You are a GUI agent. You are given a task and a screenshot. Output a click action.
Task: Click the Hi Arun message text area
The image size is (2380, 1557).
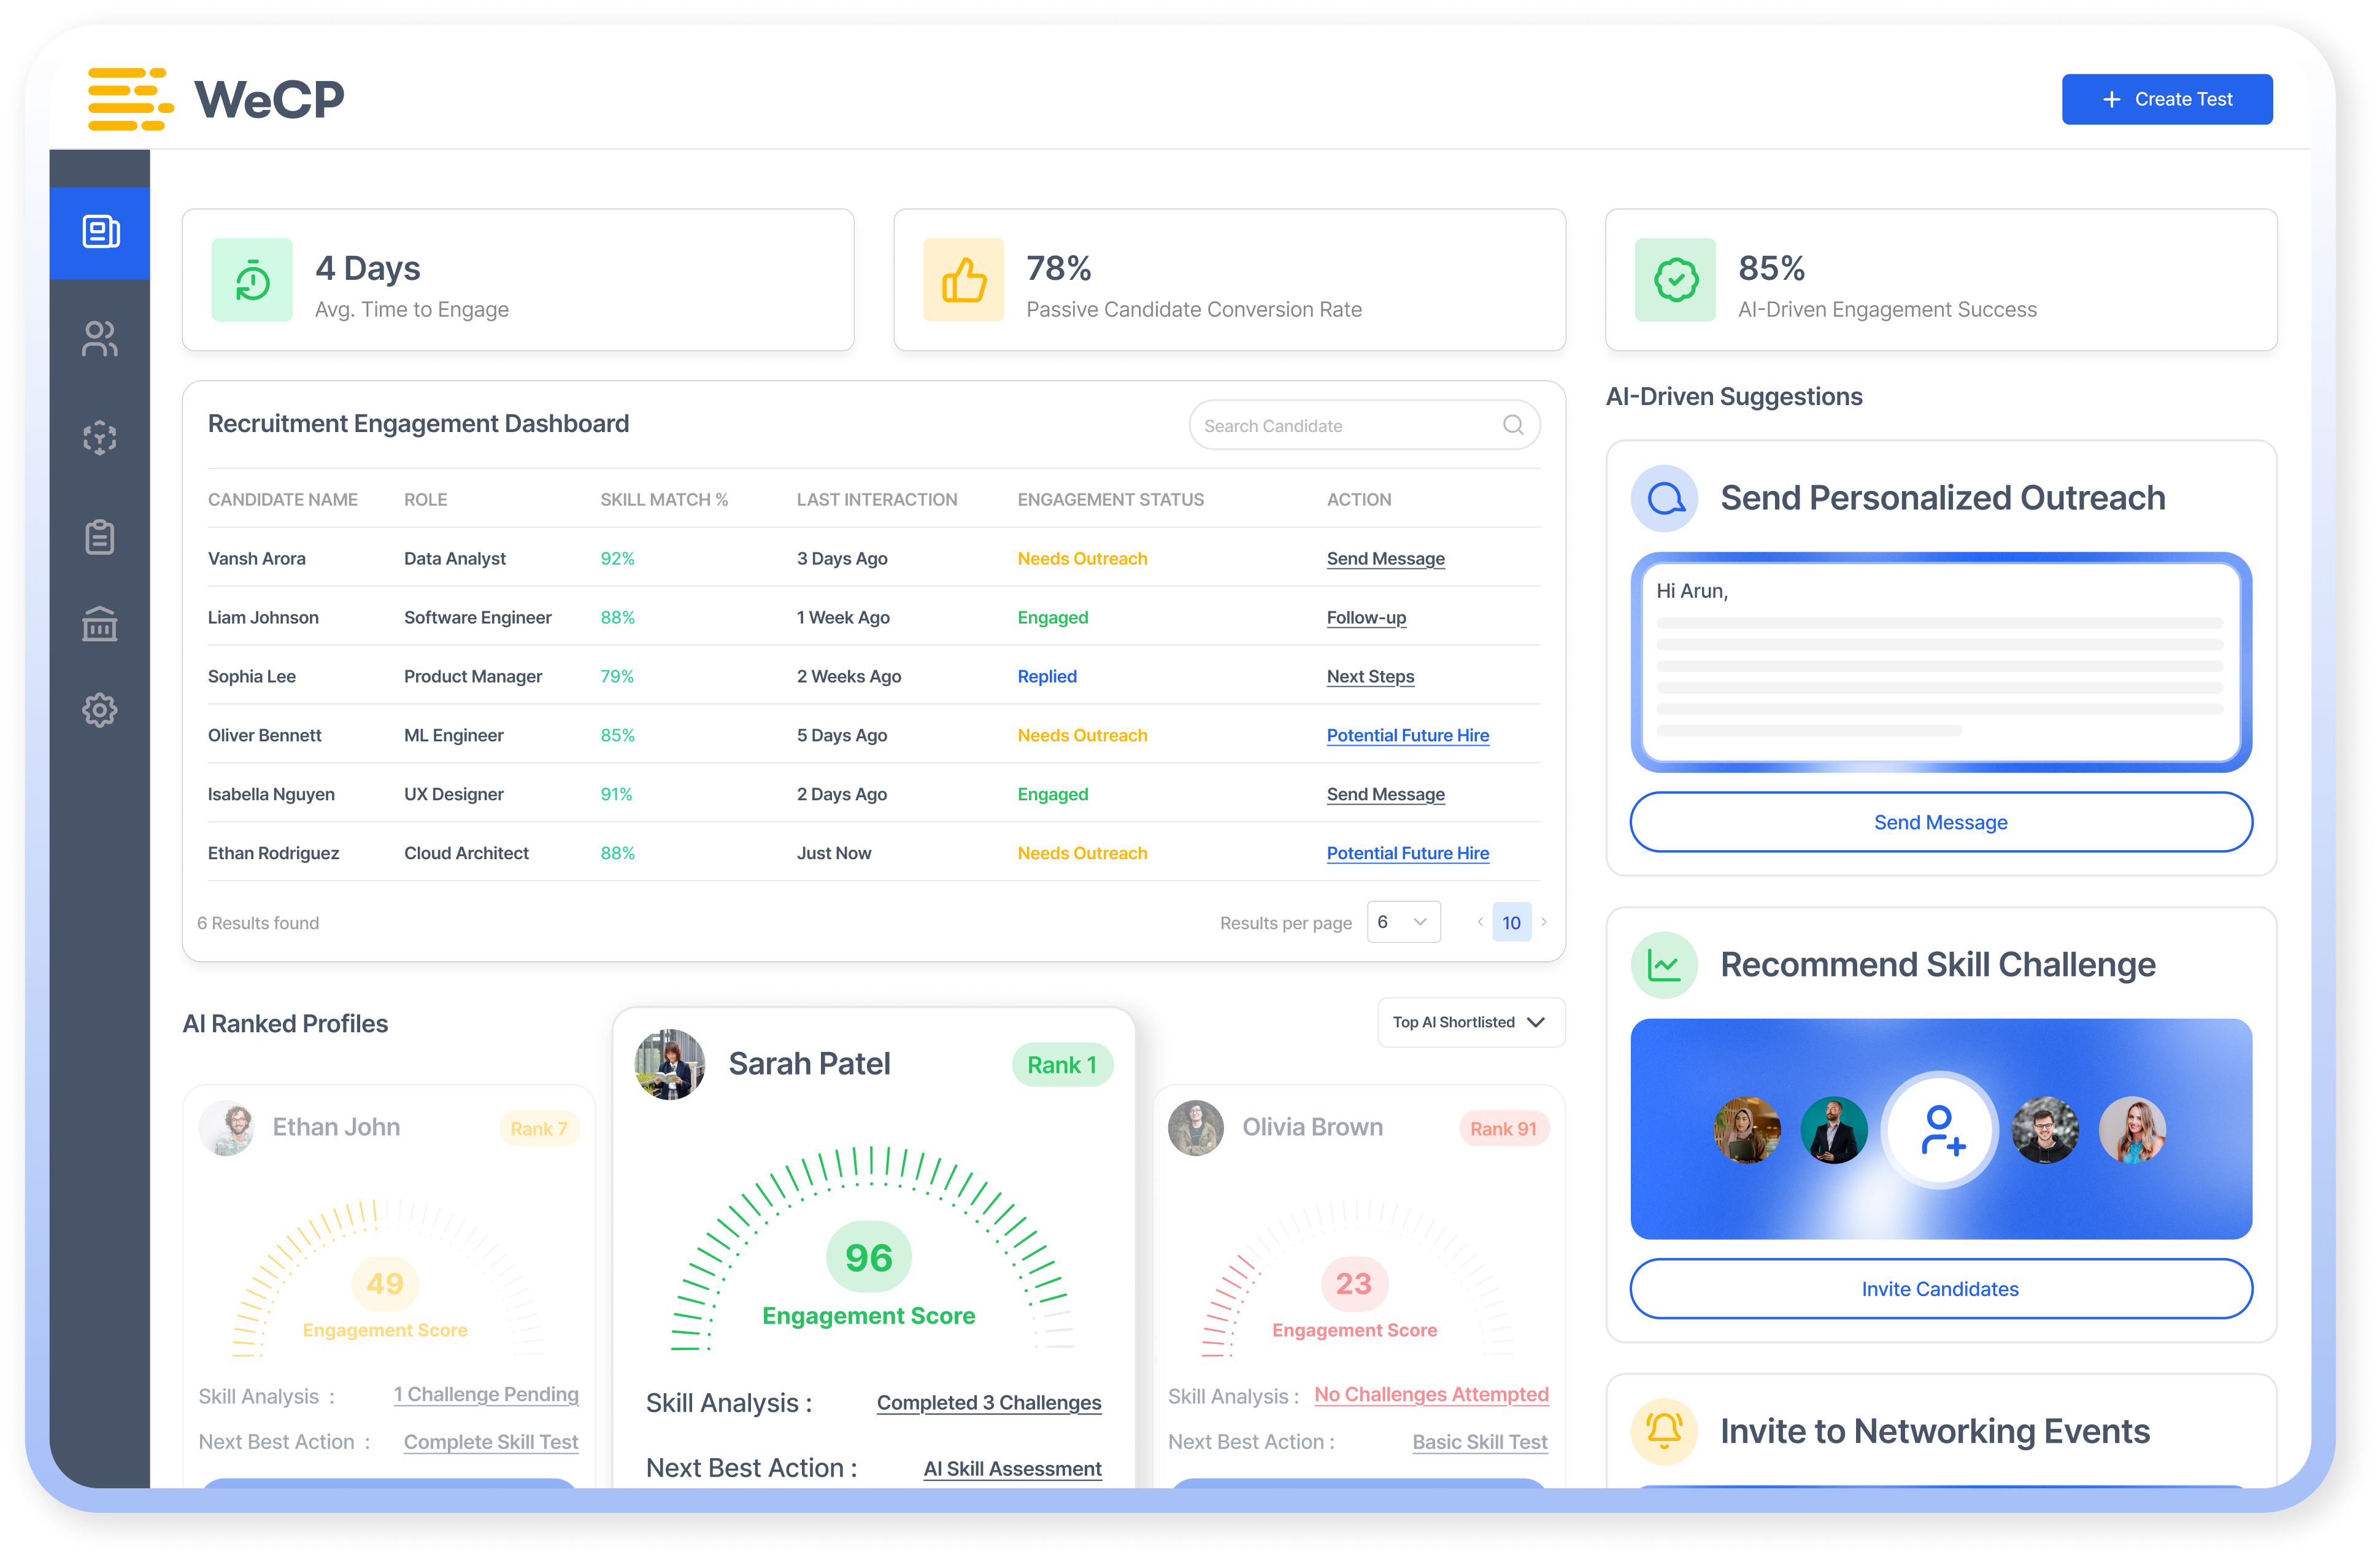(x=1941, y=662)
